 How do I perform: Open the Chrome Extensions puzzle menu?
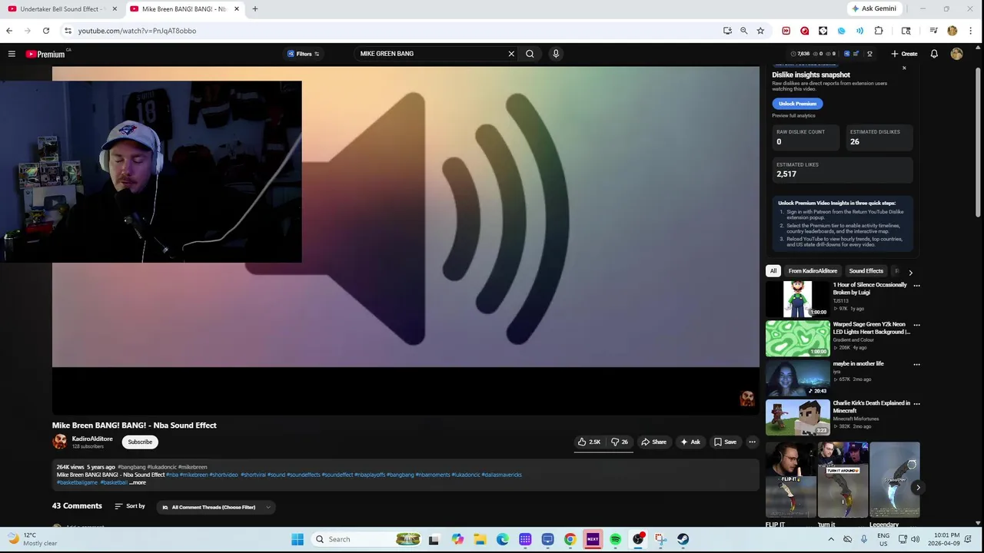pos(879,31)
